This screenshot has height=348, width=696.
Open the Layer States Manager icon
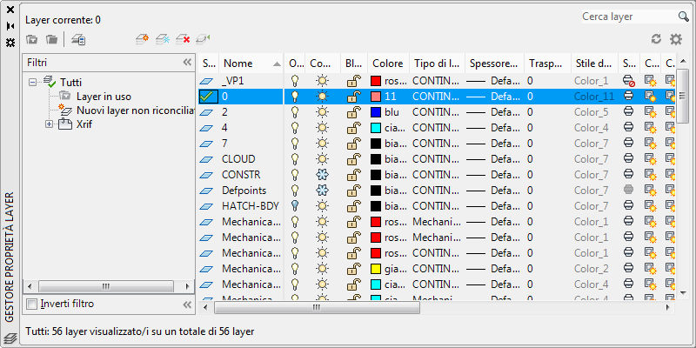78,39
